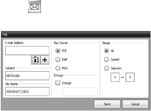Send the mail
The image size is (151, 111).
tap(107, 104)
